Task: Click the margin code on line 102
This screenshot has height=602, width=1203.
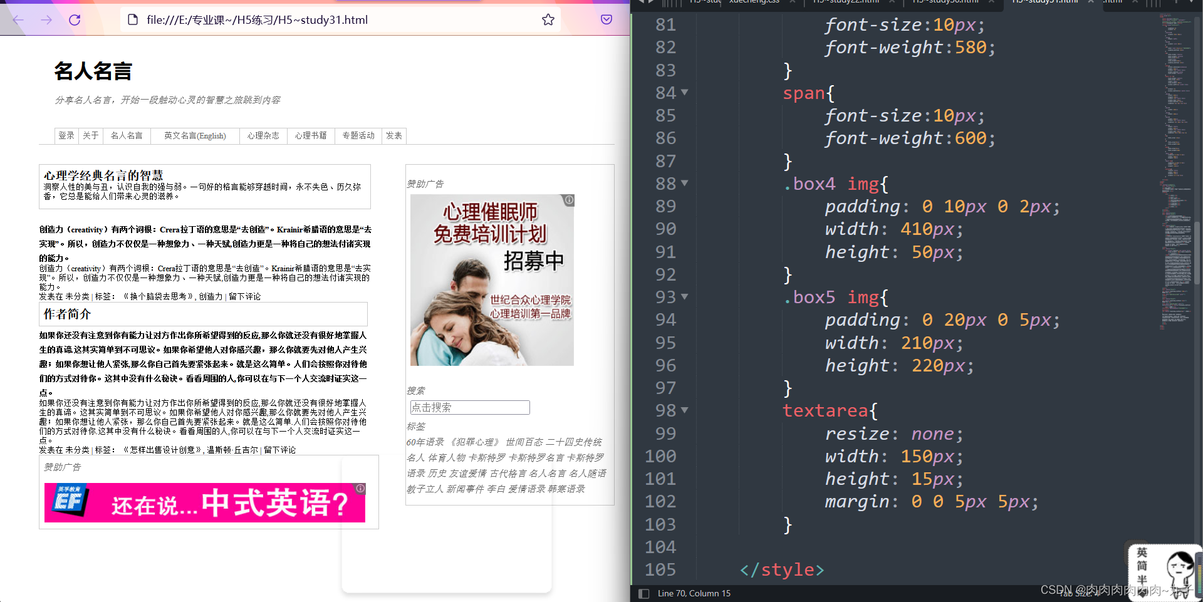Action: pyautogui.click(x=931, y=502)
